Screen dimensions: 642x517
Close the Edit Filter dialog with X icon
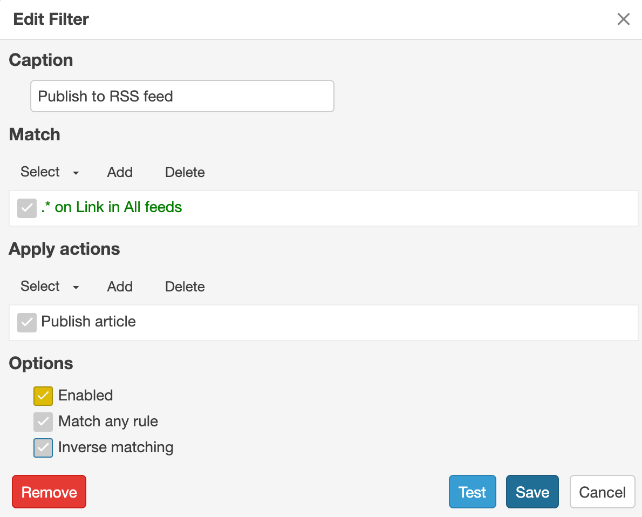pos(623,19)
